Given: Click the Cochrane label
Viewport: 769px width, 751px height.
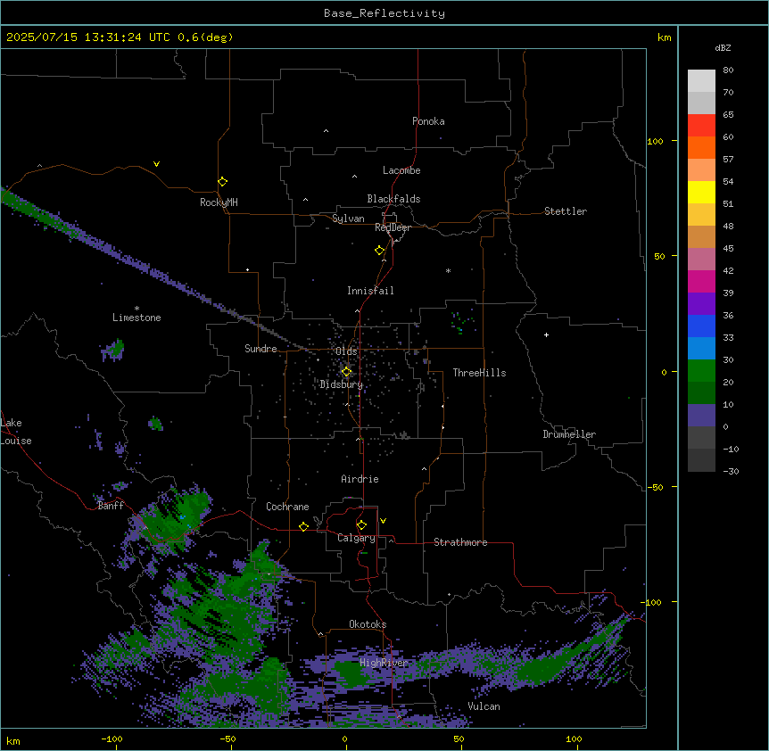Looking at the screenshot, I should coord(287,507).
